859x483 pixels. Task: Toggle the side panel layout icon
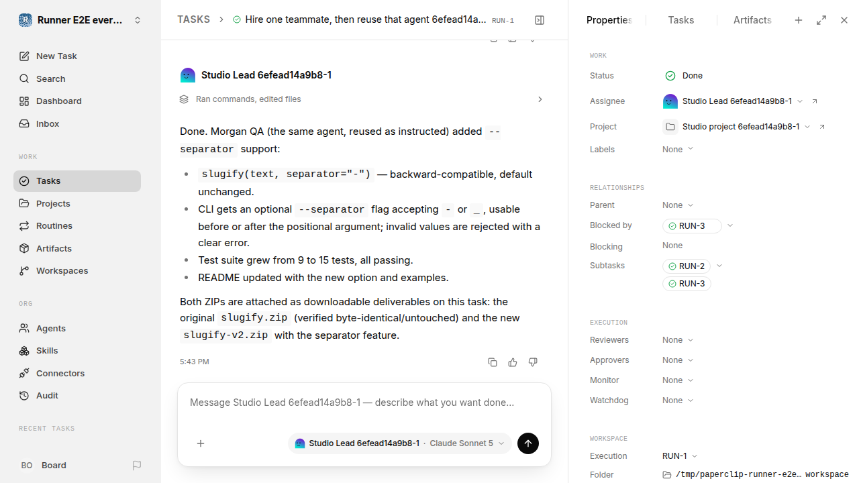540,20
